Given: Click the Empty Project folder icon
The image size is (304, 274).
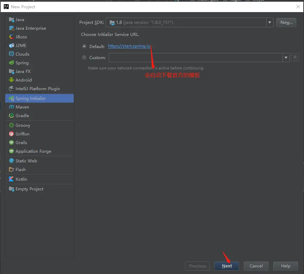Looking at the screenshot, I should pyautogui.click(x=11, y=189).
